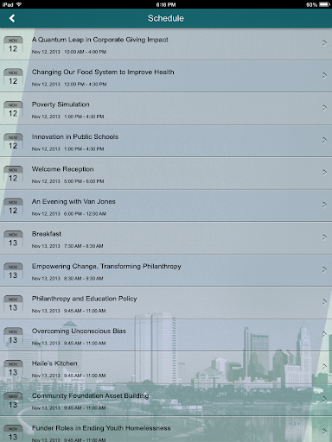Click the calendar icon beside Overcoming Unconscious Bias
332x442 pixels.
point(13,336)
